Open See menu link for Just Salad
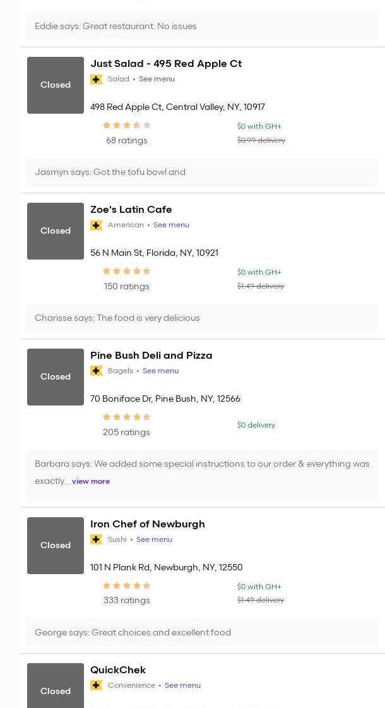385x708 pixels. [157, 80]
